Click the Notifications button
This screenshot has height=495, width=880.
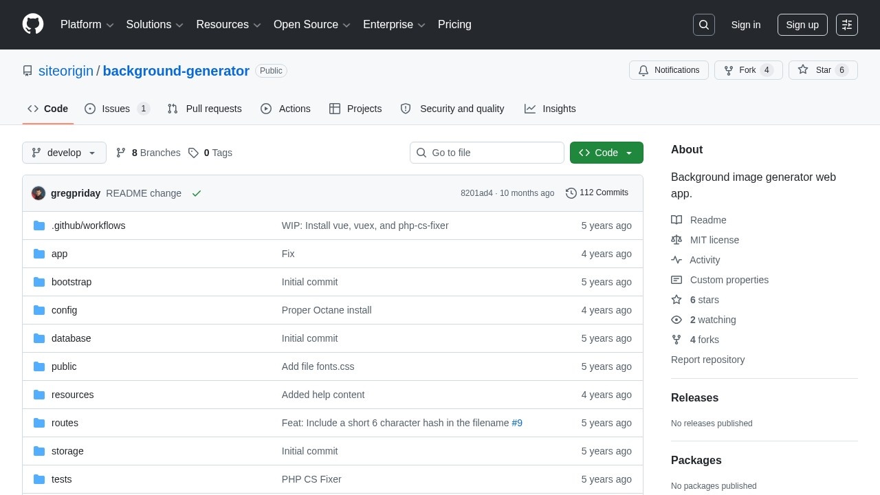(669, 70)
